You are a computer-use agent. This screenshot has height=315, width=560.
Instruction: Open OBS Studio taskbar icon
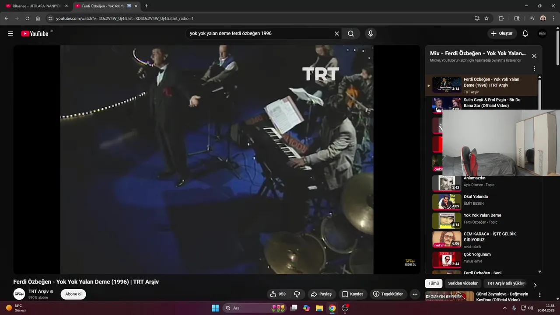point(345,308)
